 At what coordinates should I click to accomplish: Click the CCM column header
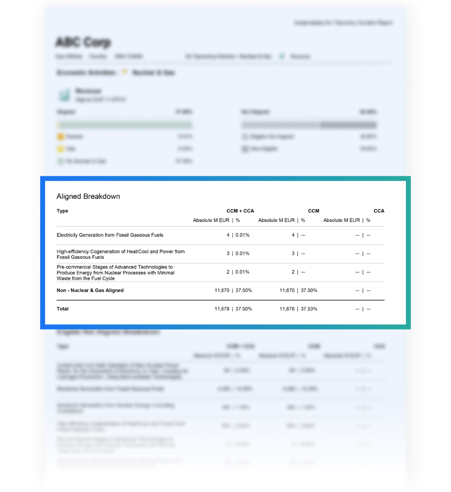click(x=313, y=211)
